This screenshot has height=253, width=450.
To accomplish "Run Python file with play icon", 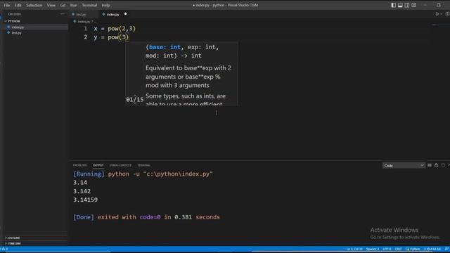I will pos(437,14).
